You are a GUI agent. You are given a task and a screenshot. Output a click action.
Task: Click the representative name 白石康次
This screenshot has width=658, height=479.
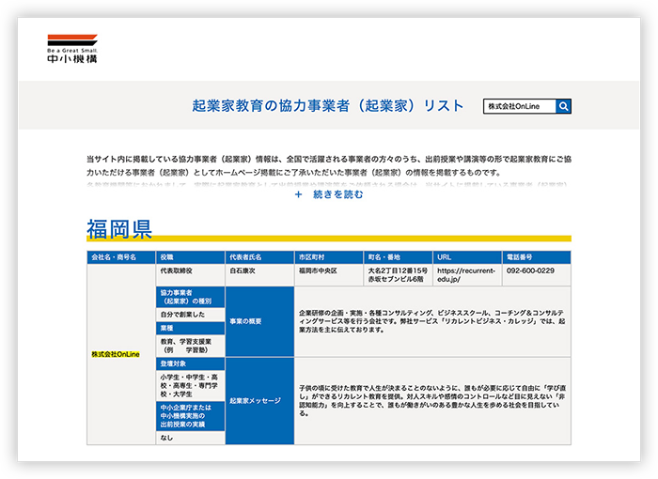point(244,270)
